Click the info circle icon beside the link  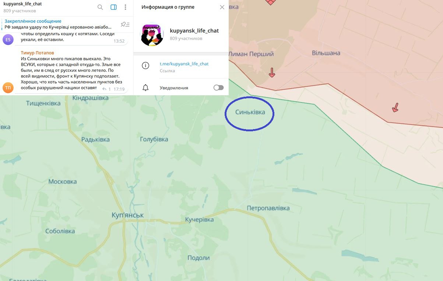(x=145, y=65)
